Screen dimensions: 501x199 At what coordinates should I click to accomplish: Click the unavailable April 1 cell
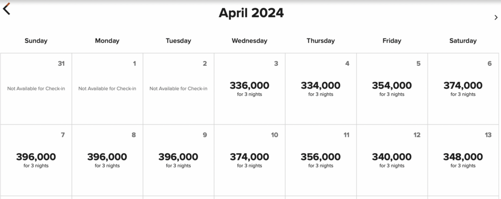107,88
